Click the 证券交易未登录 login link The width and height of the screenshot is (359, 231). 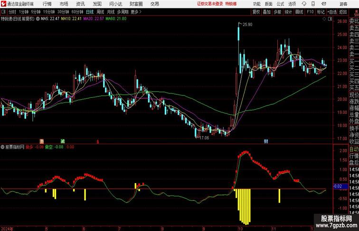click(x=210, y=4)
